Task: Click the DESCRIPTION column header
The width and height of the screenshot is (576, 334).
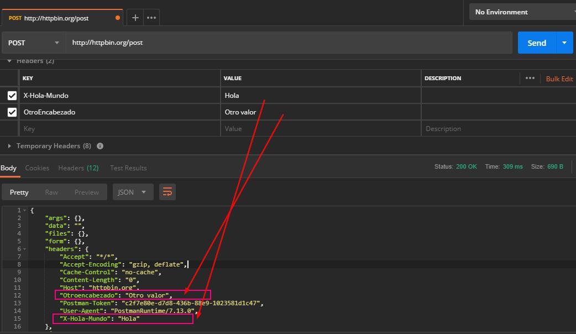Action: pos(443,79)
